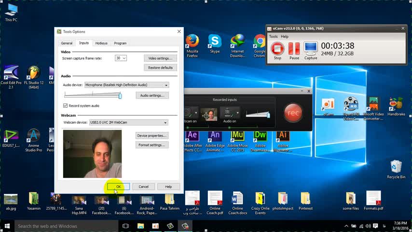This screenshot has height=232, width=412.
Task: Click the Restore defaults button
Action: click(x=160, y=68)
